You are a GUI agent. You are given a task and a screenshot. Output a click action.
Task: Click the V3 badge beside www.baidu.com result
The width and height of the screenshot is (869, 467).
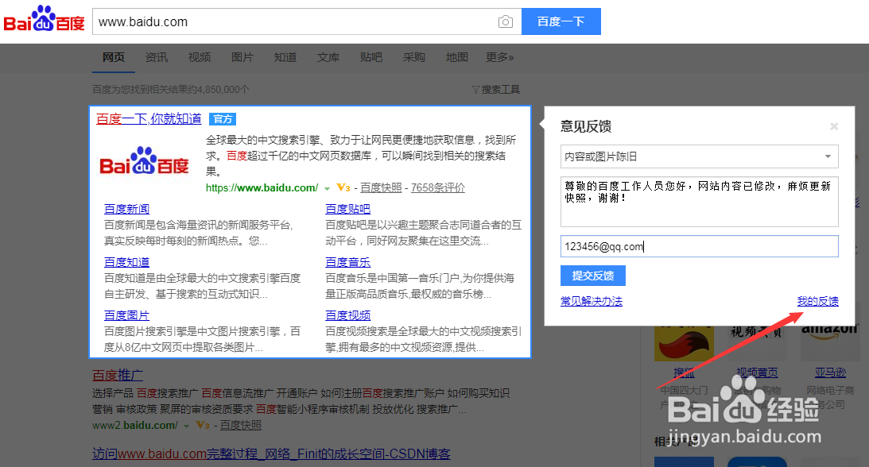pos(343,187)
